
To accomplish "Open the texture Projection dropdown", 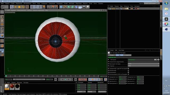I will 143,64.
